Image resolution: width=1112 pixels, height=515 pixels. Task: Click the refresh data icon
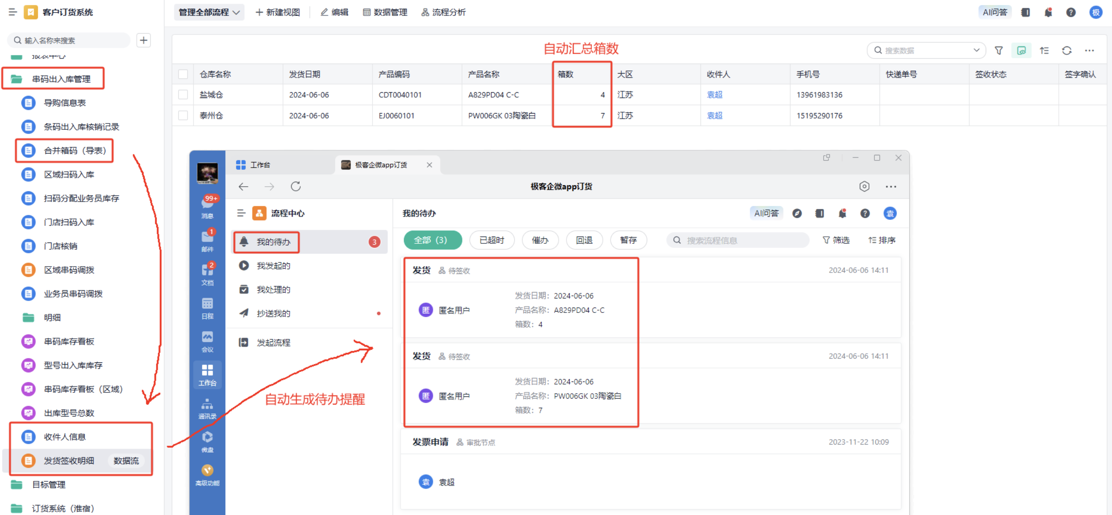1067,50
